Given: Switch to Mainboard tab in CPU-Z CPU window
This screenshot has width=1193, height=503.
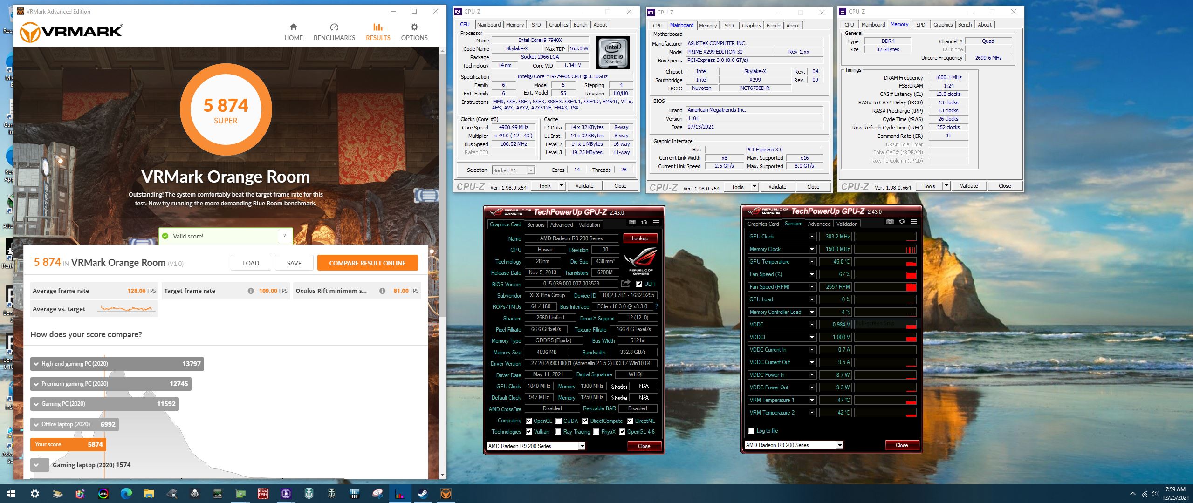Looking at the screenshot, I should click(x=489, y=25).
